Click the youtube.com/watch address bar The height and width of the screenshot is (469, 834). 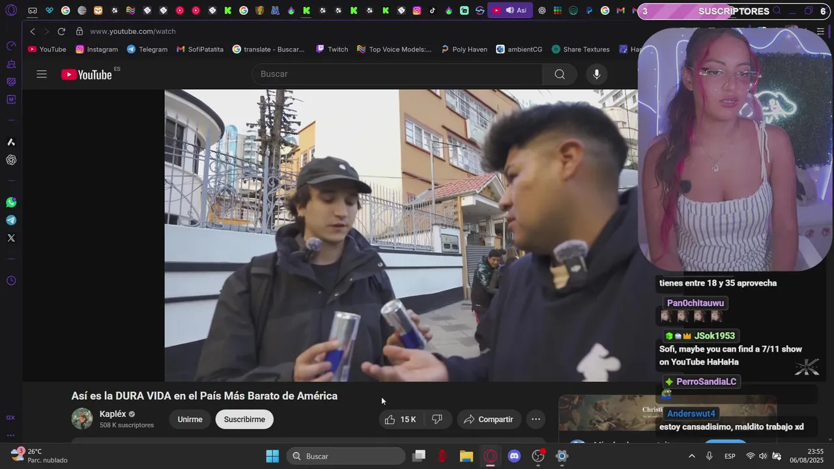(133, 31)
